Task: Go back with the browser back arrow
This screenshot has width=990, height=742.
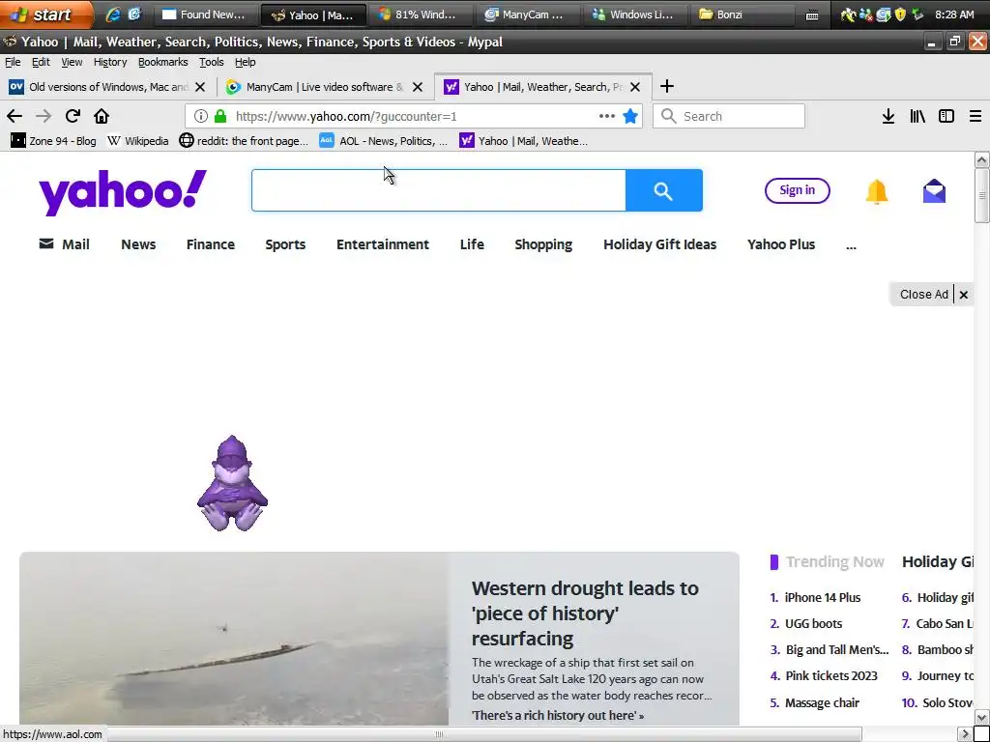Action: pos(14,116)
